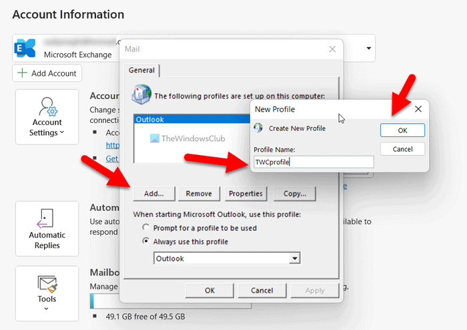
Task: Close the New Profile dialog
Action: pyautogui.click(x=418, y=109)
